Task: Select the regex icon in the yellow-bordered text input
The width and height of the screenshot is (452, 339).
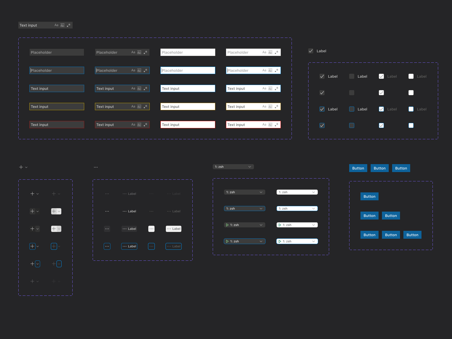Action: point(145,107)
